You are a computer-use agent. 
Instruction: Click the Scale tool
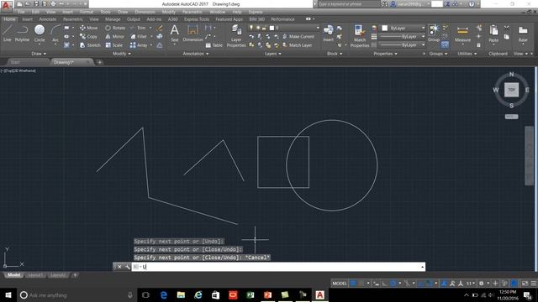114,44
